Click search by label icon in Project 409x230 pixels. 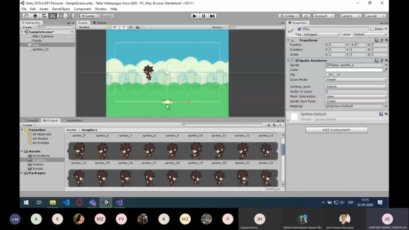tap(274, 125)
